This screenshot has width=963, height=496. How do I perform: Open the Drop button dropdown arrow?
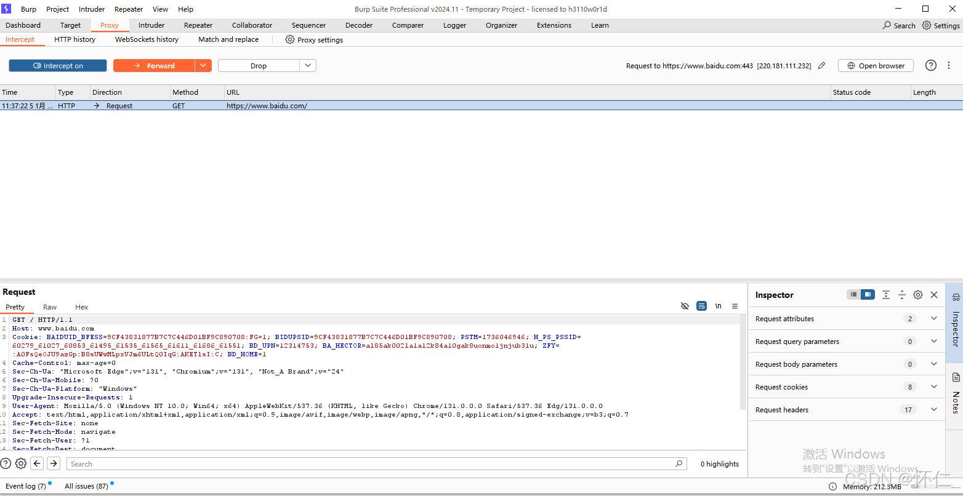tap(308, 66)
